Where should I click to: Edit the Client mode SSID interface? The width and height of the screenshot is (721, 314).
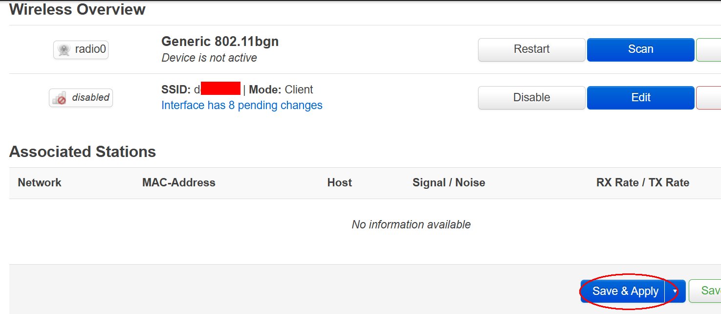(641, 98)
